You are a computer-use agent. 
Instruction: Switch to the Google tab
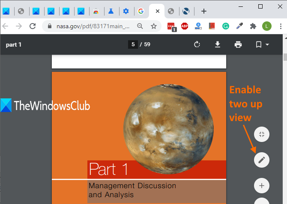(x=141, y=11)
